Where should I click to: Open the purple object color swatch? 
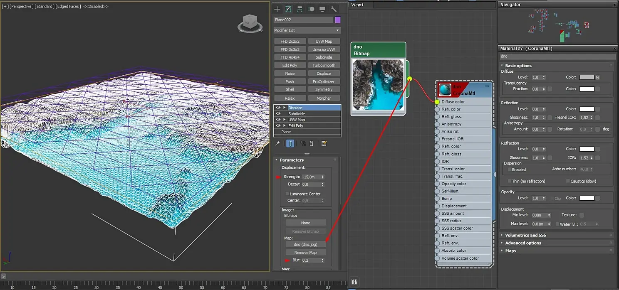point(338,20)
